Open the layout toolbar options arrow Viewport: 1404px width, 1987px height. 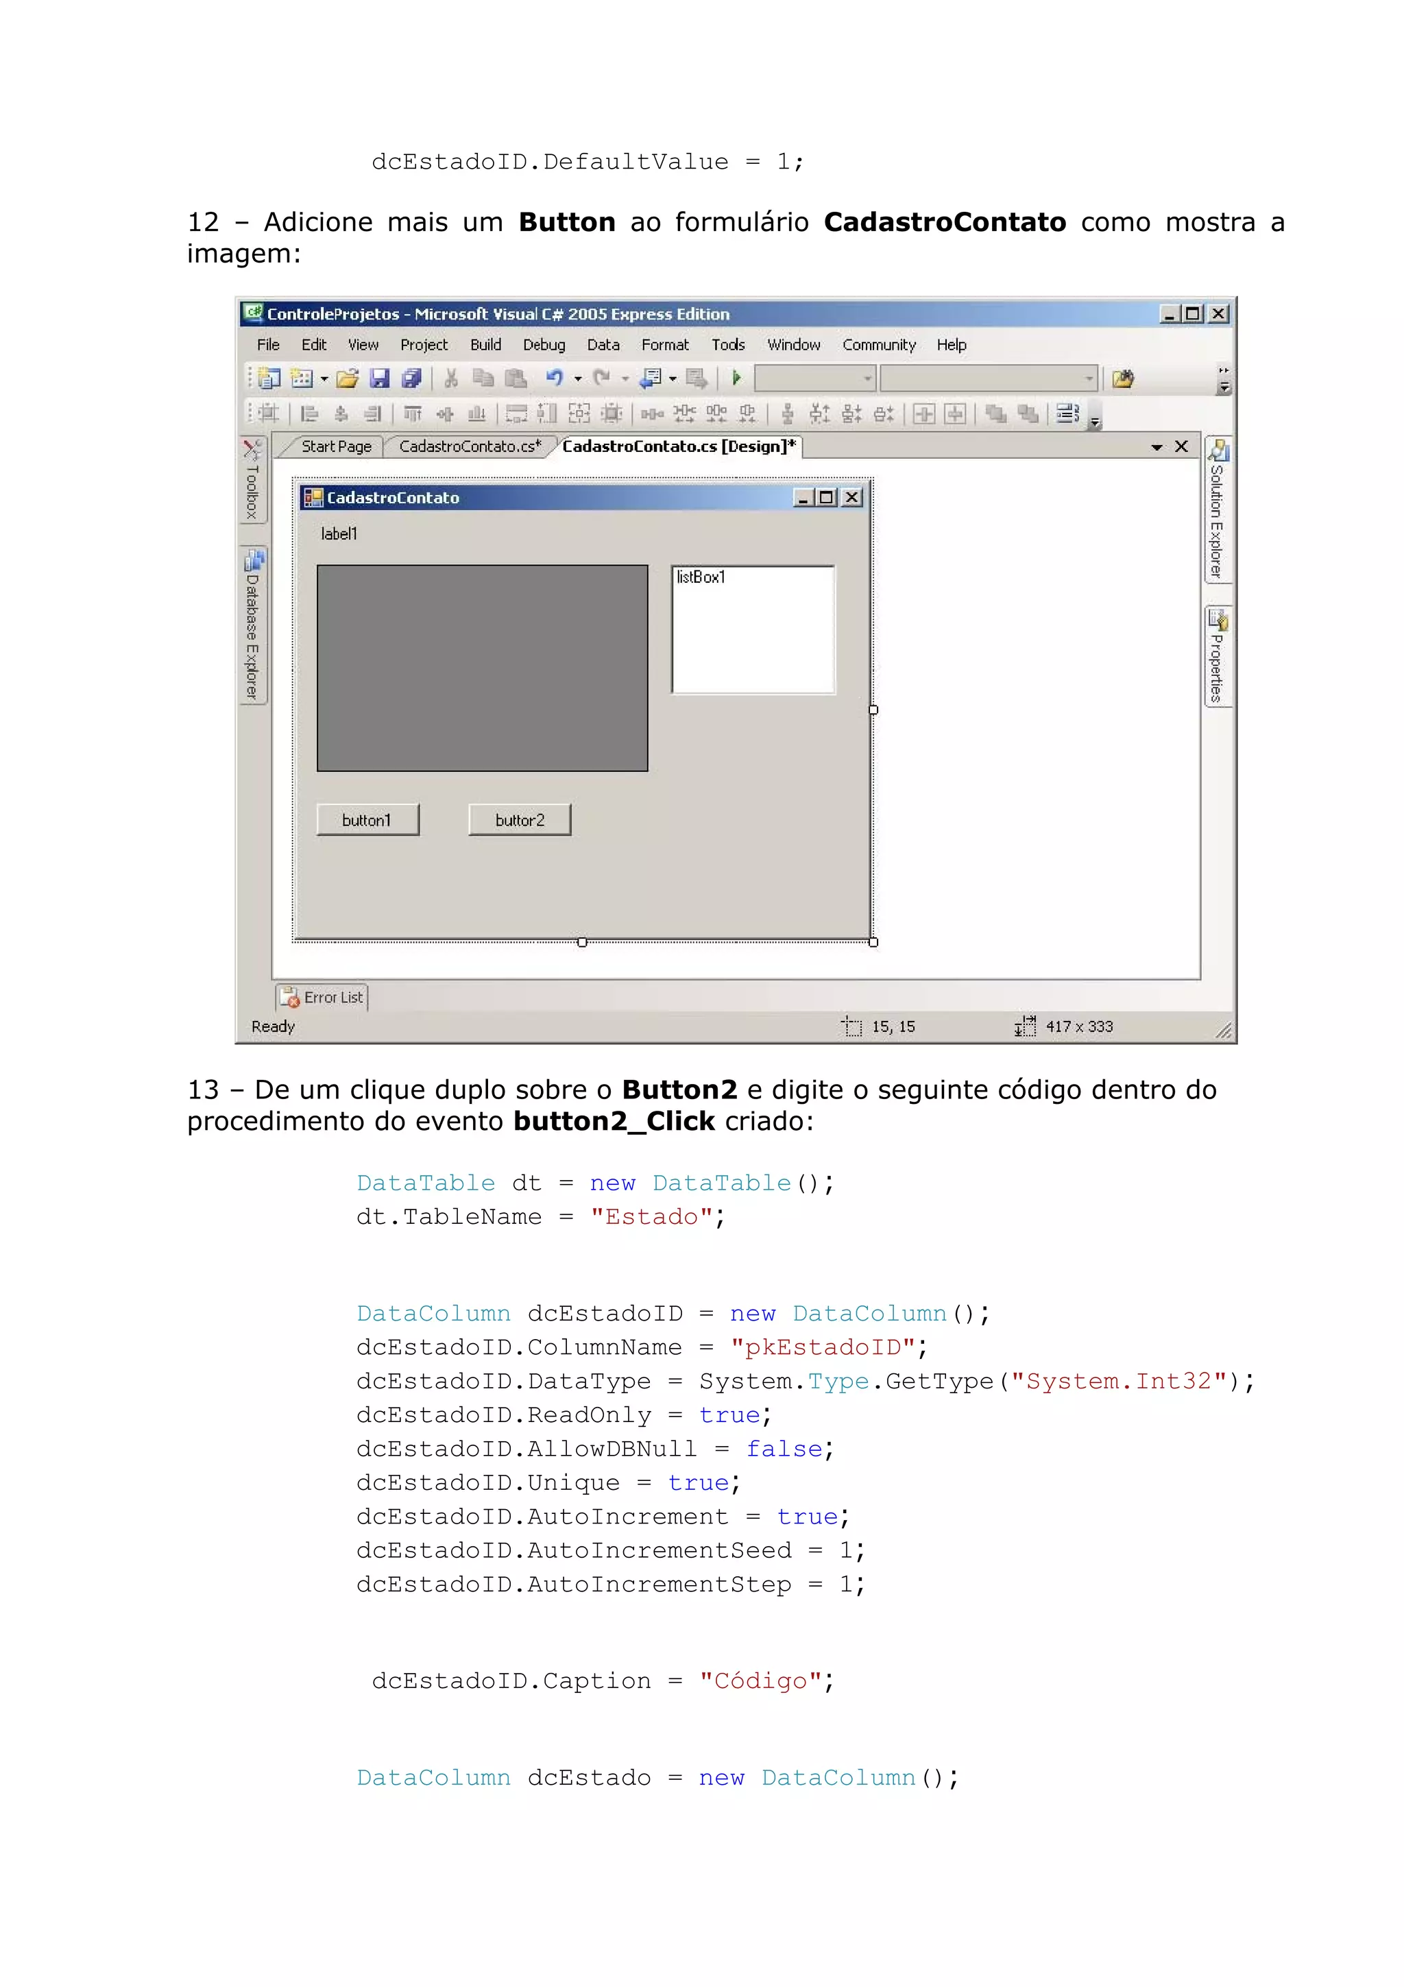(x=1094, y=422)
